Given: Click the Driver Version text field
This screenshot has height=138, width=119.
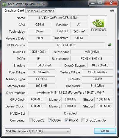Looking at the screenshot, I should [x=70, y=92].
